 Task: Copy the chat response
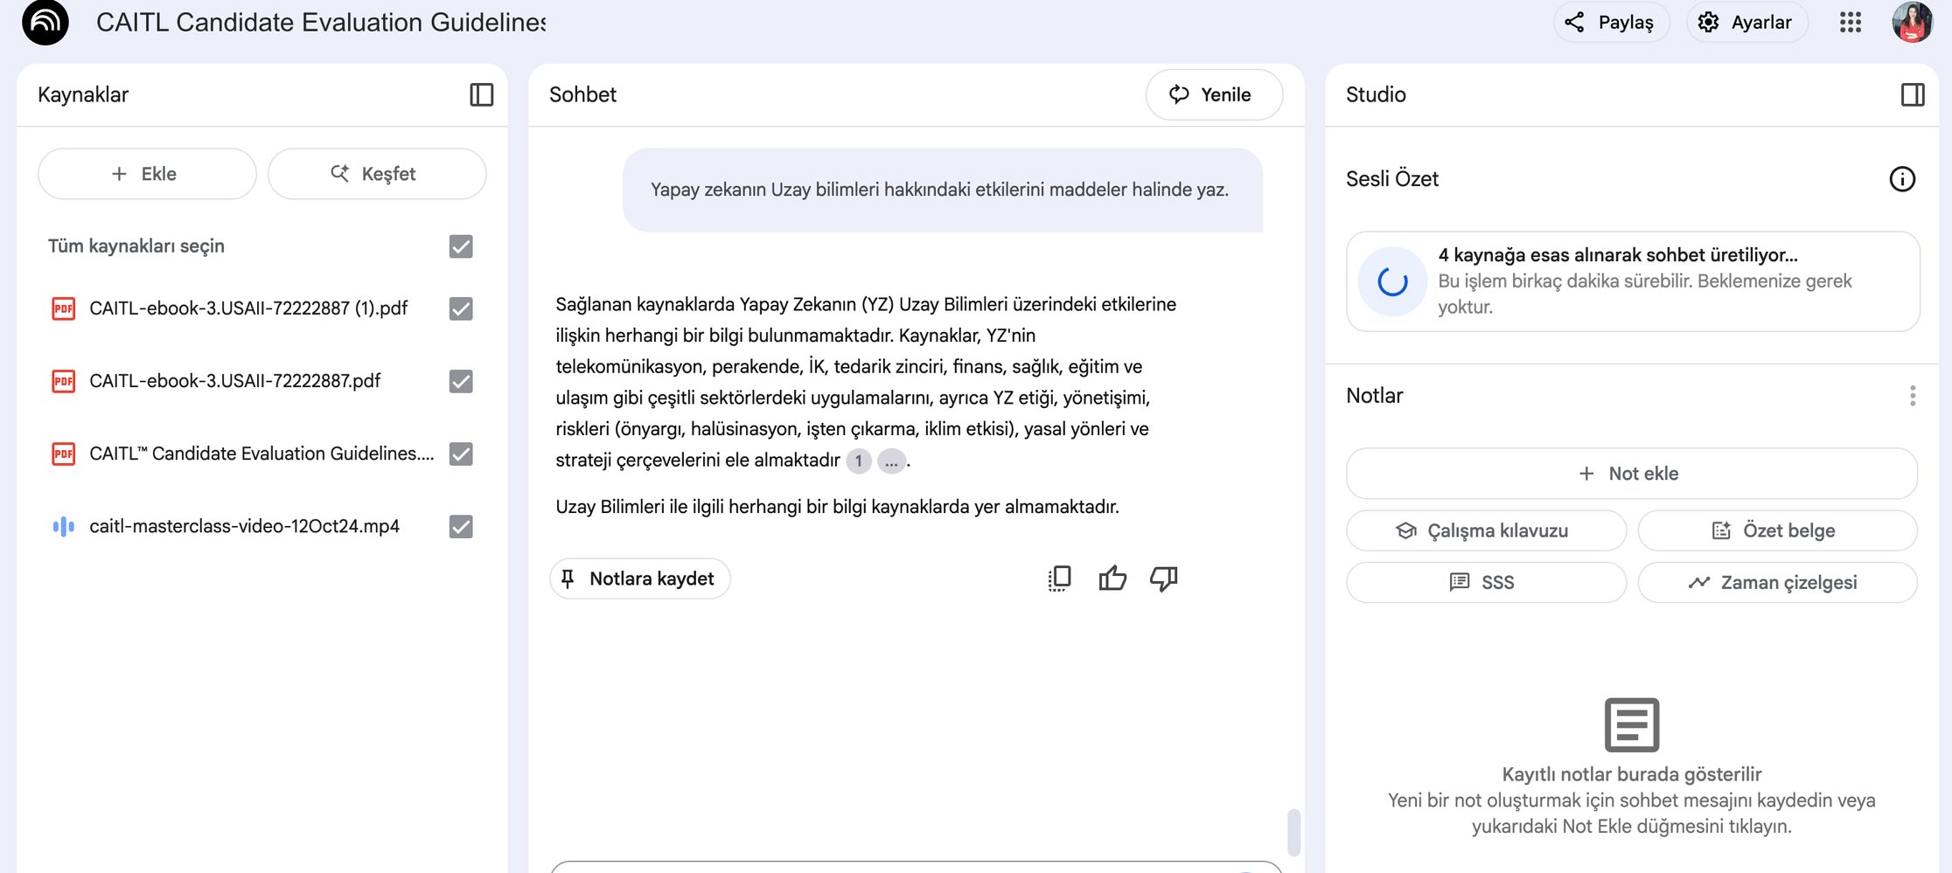click(1059, 579)
